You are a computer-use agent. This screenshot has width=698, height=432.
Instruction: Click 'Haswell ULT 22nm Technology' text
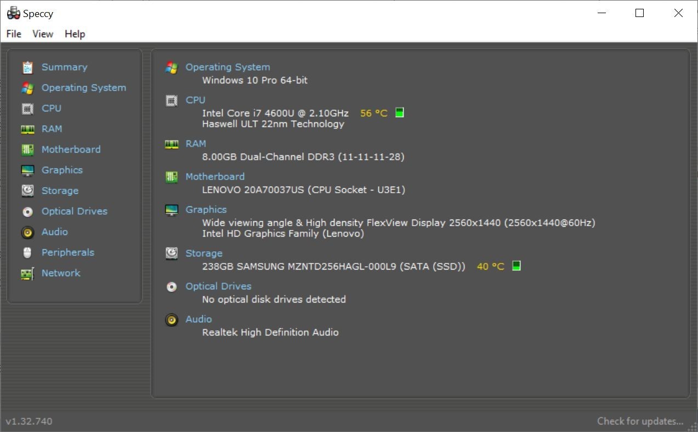click(273, 124)
